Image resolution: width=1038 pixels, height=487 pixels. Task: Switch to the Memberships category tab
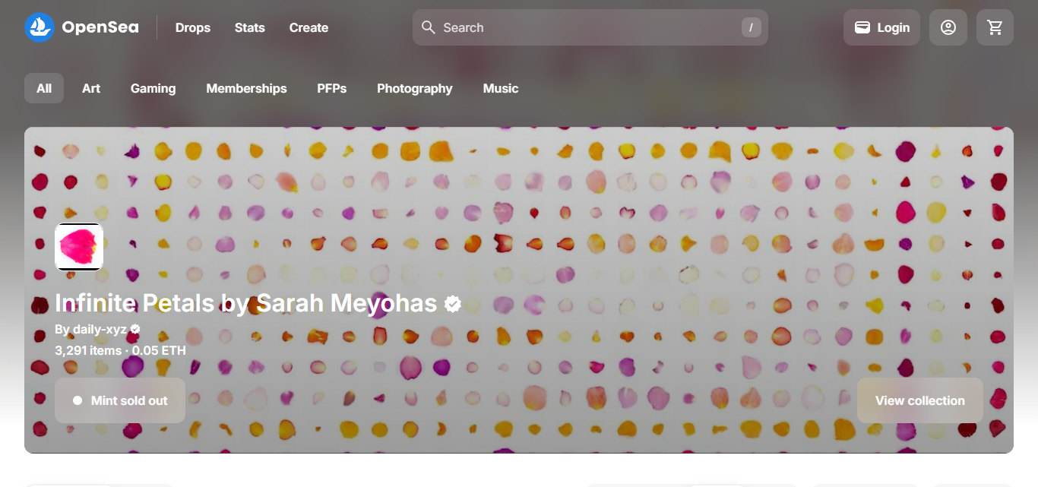click(x=246, y=88)
